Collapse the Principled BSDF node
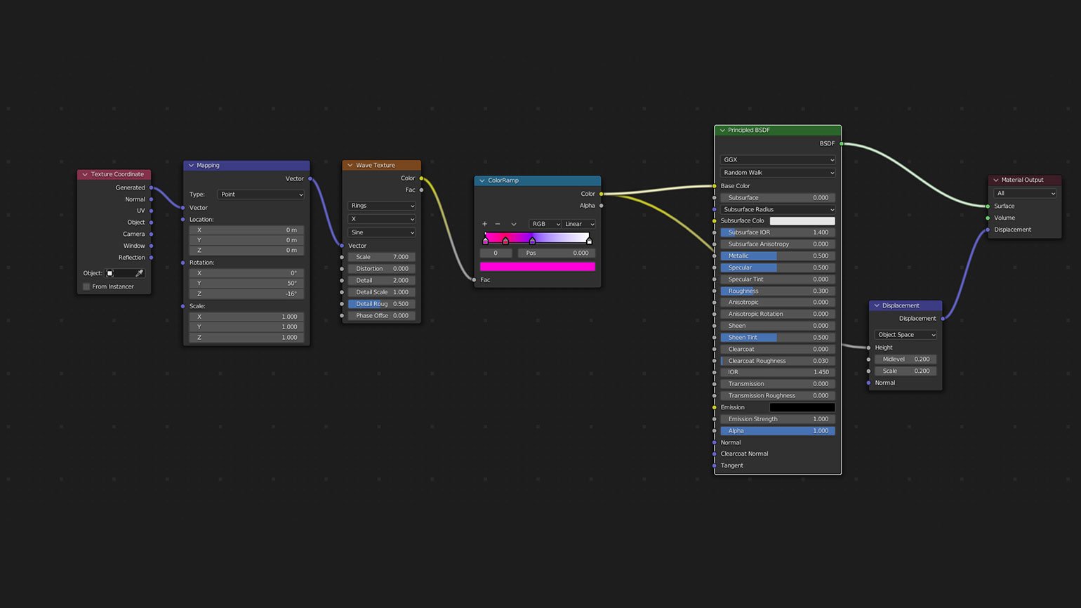This screenshot has width=1081, height=608. [722, 130]
